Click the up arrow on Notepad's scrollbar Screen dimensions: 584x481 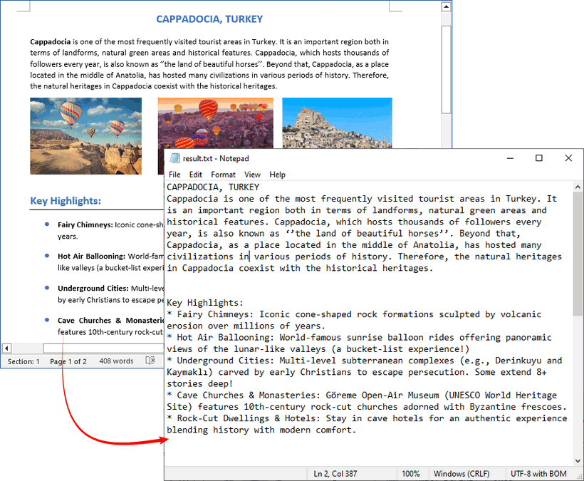(578, 185)
